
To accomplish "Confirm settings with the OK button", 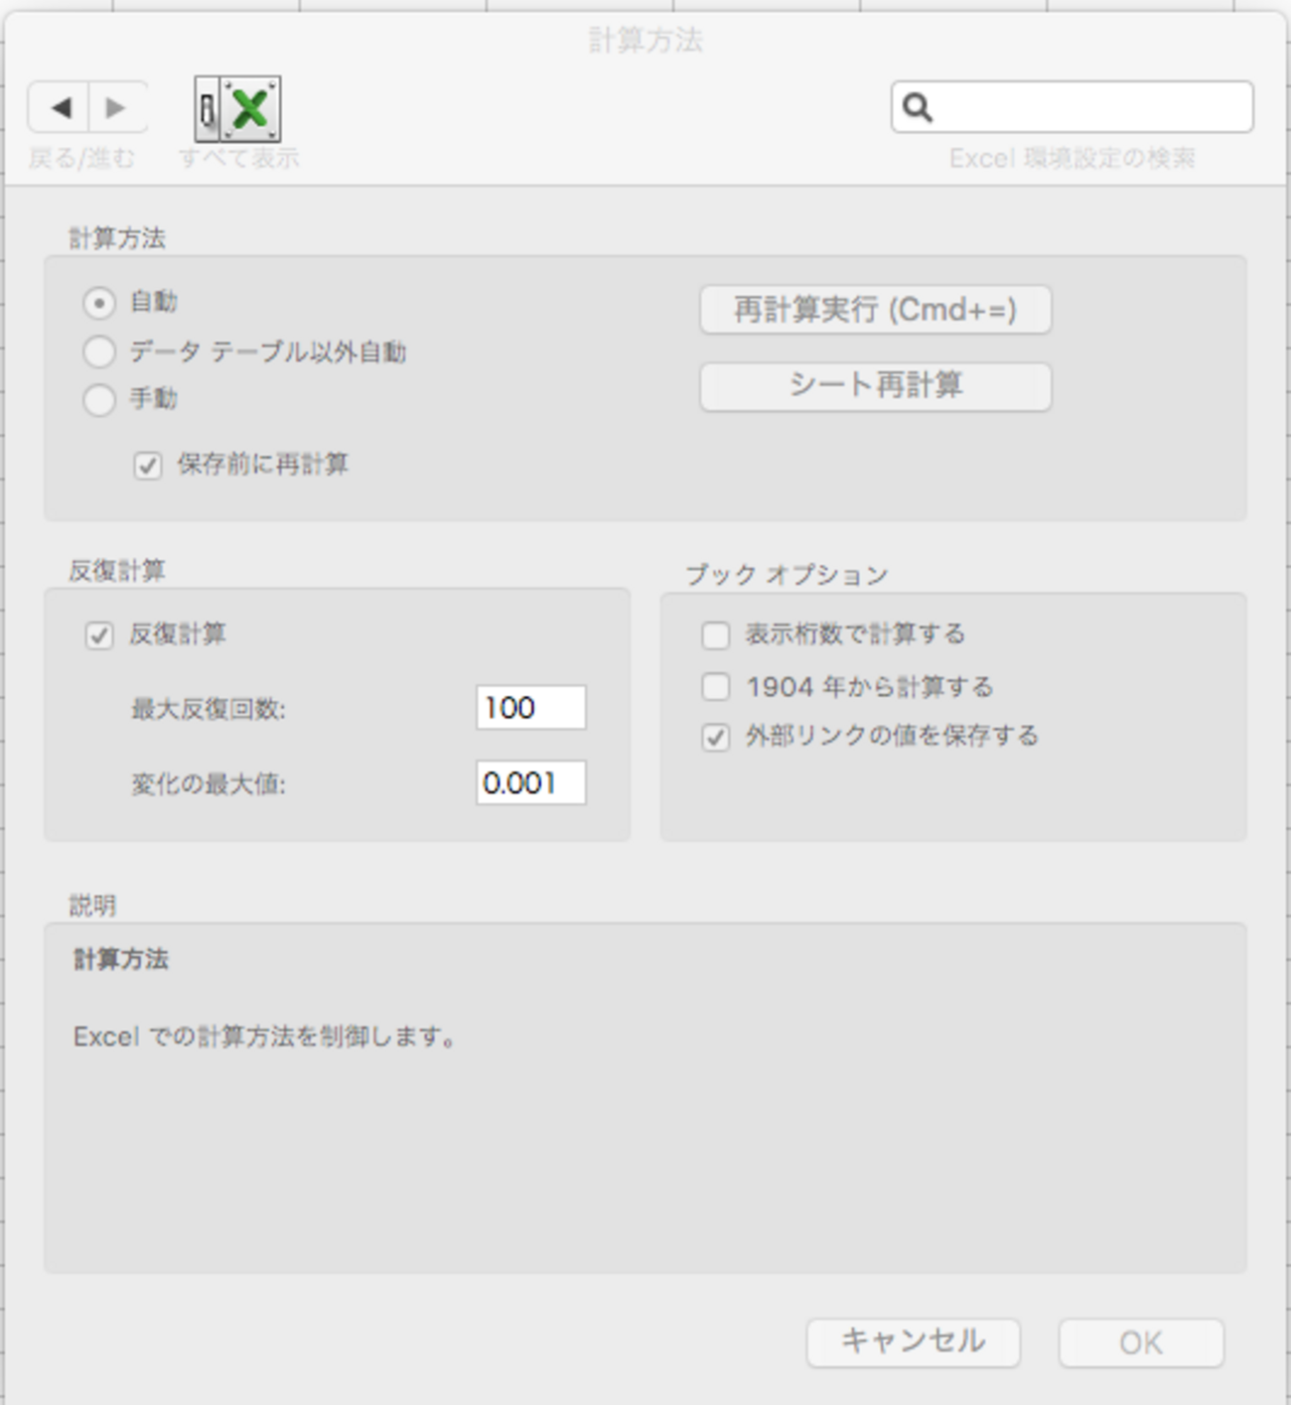I will coord(1140,1341).
